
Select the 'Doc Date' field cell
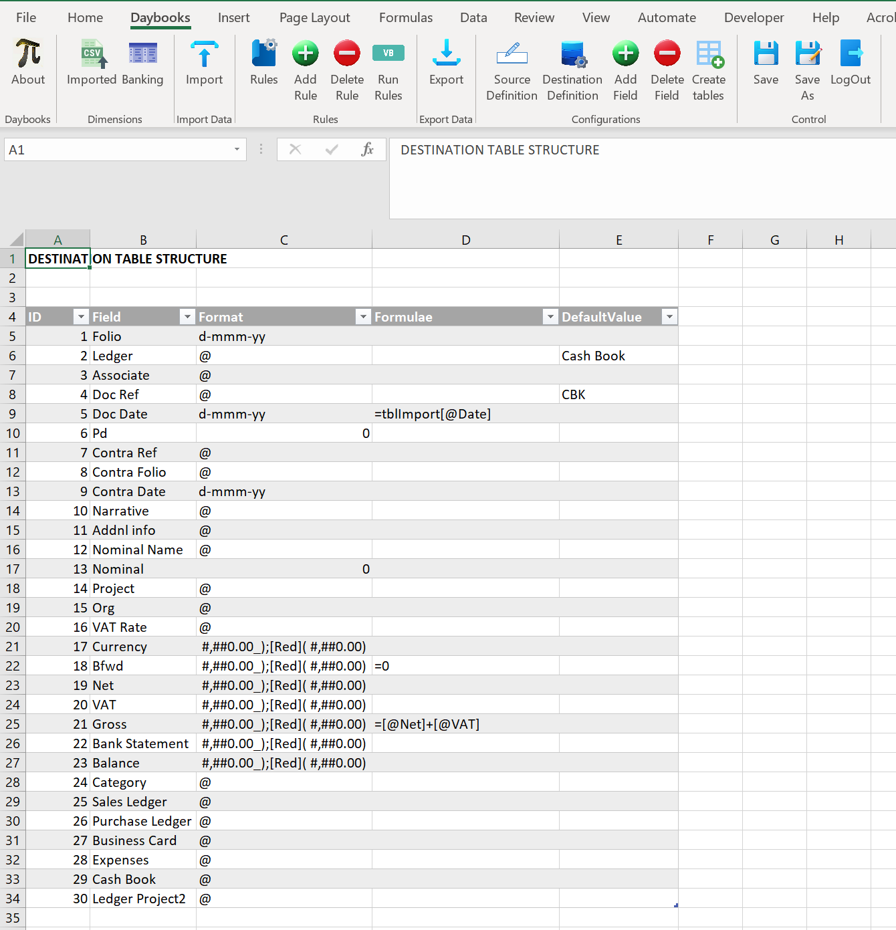tap(143, 414)
